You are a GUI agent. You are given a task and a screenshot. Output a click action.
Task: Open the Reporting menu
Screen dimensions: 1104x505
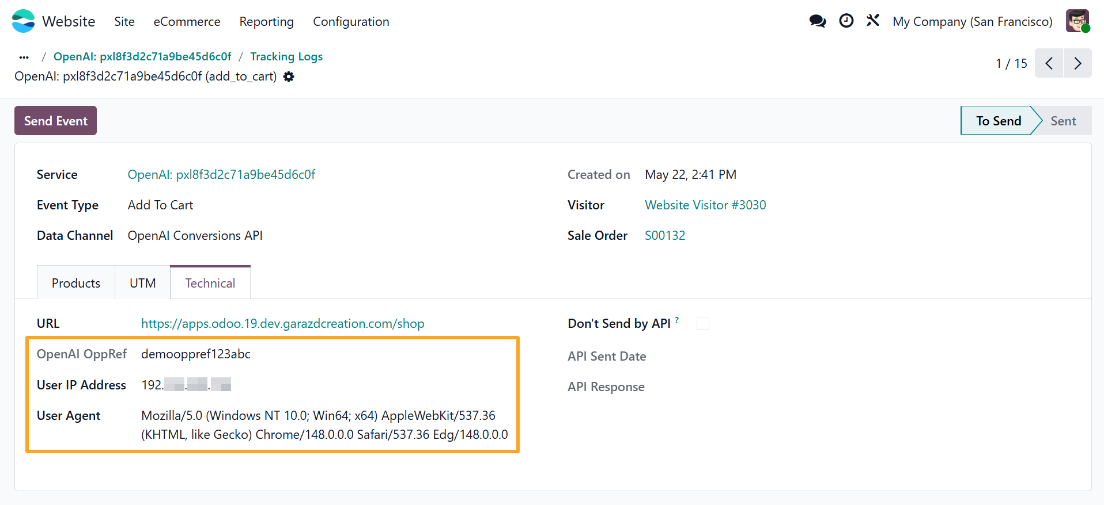pyautogui.click(x=267, y=21)
